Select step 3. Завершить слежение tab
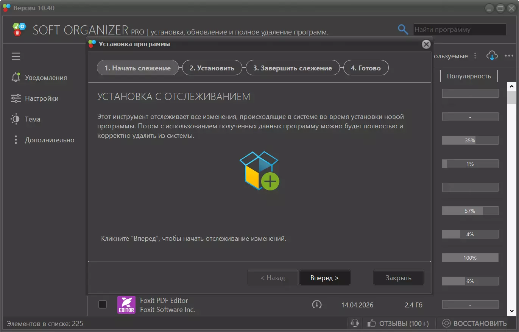The height and width of the screenshot is (332, 519). [293, 68]
